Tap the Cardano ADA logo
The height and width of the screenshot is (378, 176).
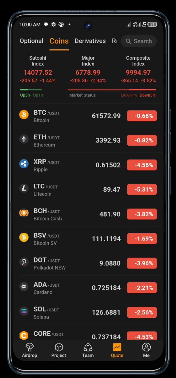coord(24,286)
